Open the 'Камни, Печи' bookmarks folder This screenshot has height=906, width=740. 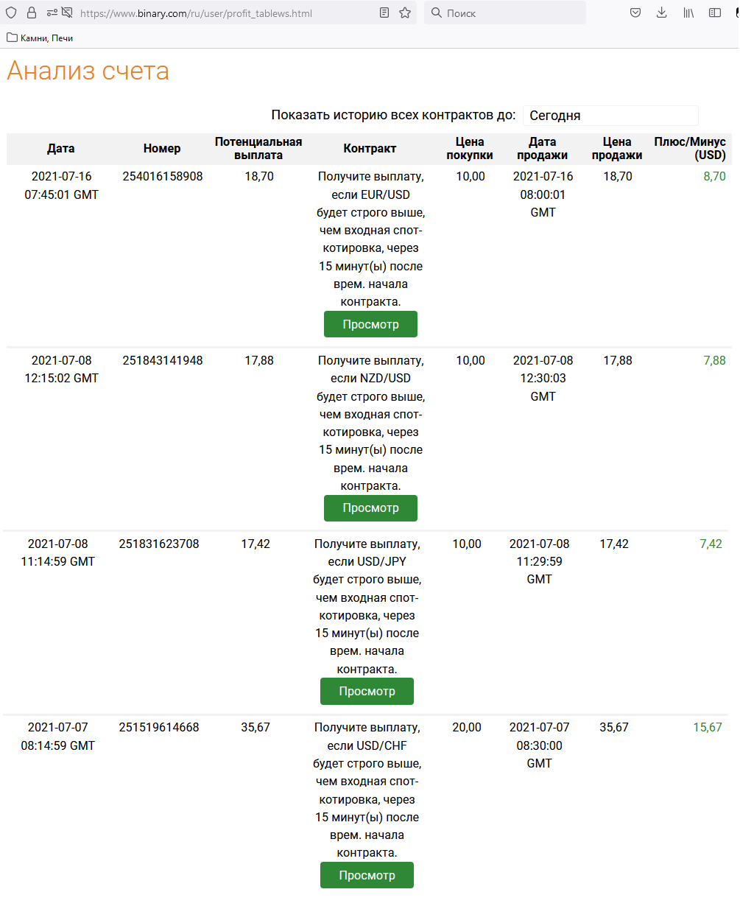pos(40,38)
